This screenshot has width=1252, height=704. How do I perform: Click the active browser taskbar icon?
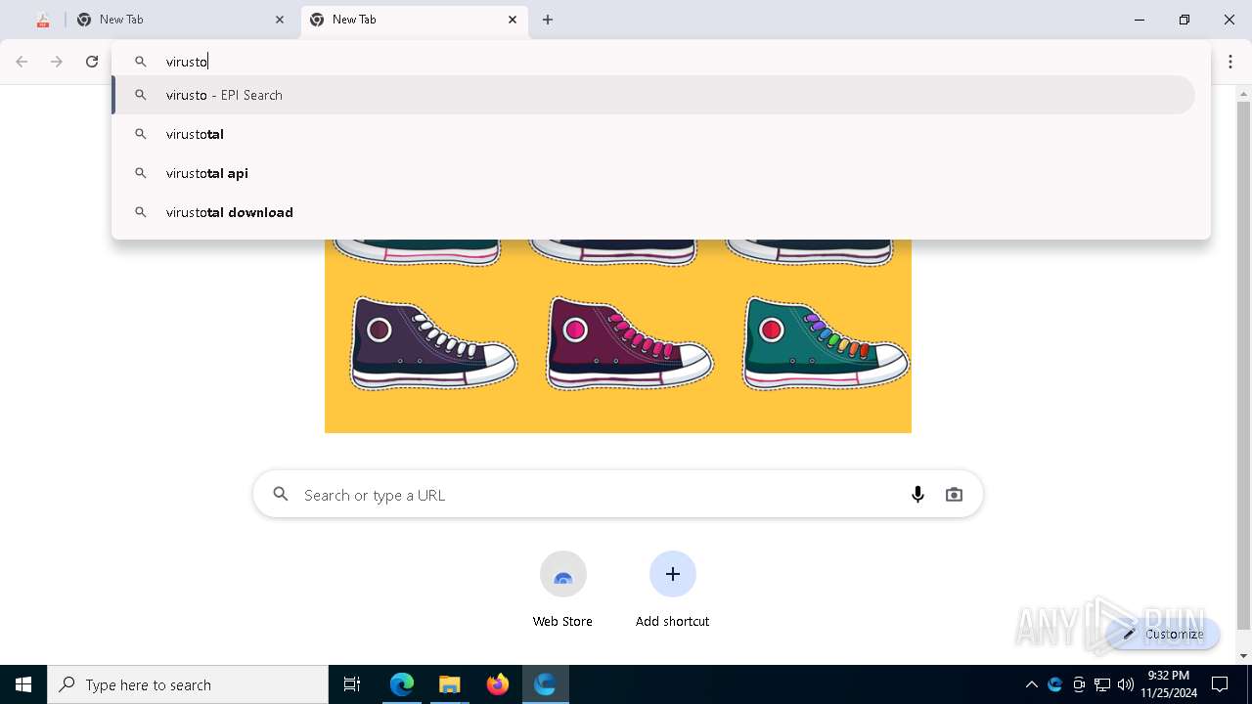pyautogui.click(x=545, y=684)
